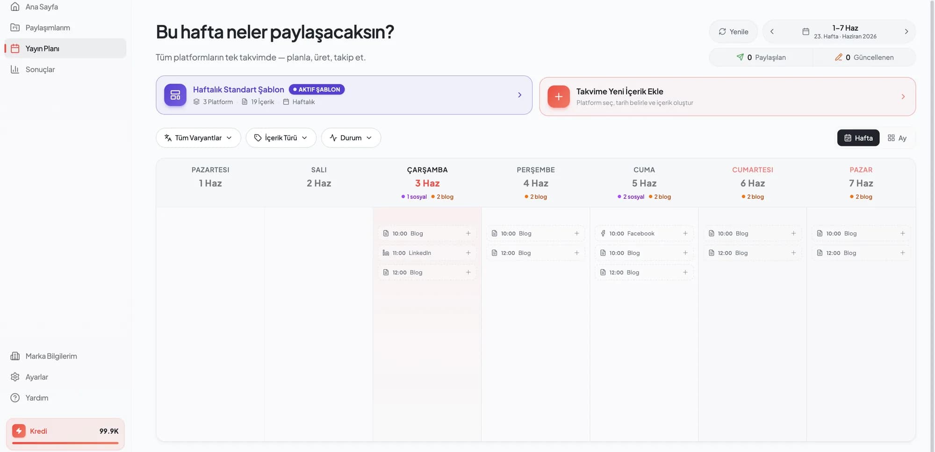
Task: Expand the Haftalık Standart Şablon chevron
Action: point(519,95)
